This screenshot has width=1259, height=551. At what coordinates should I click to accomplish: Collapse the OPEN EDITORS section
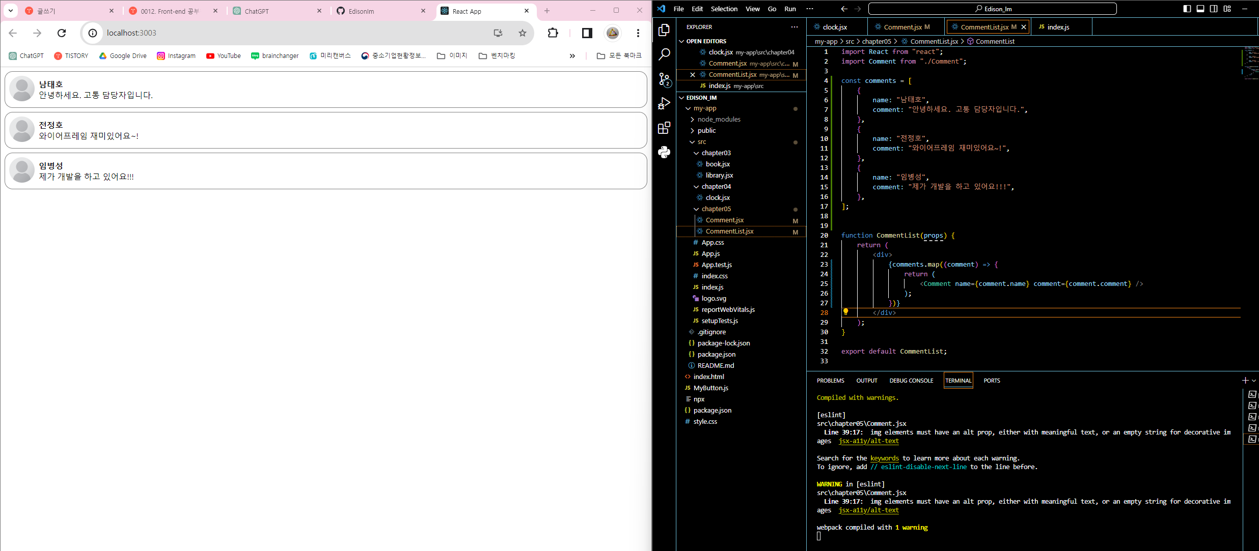(x=706, y=41)
